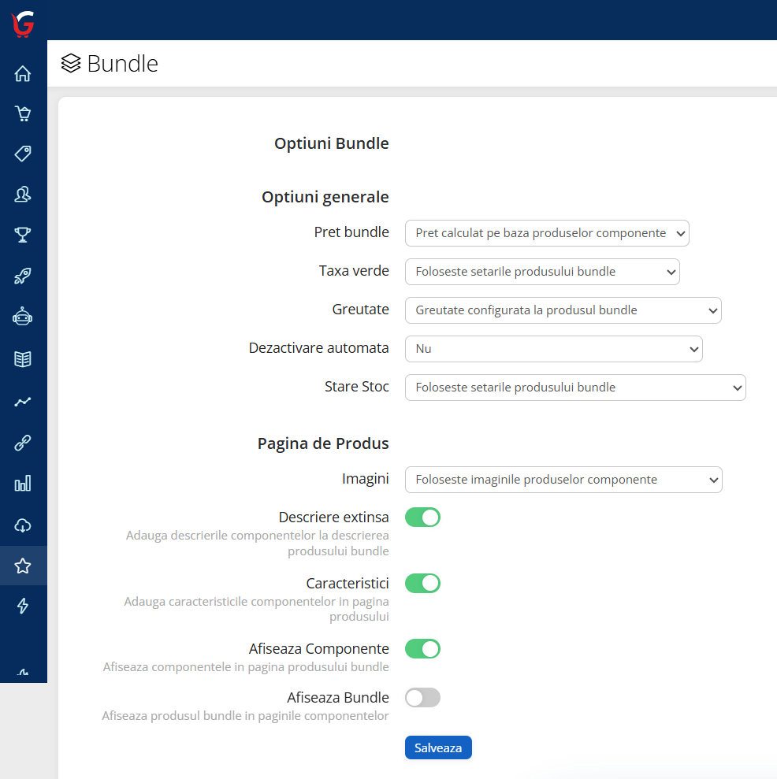Open the Imagini dropdown selector

click(x=563, y=480)
